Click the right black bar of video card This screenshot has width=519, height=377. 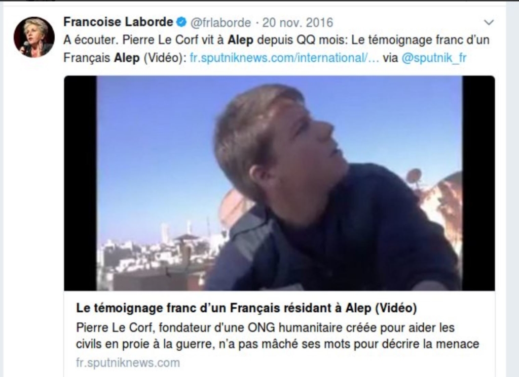(478, 183)
